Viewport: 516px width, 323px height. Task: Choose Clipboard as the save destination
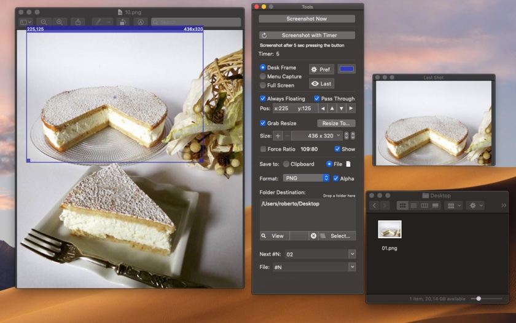tap(286, 164)
